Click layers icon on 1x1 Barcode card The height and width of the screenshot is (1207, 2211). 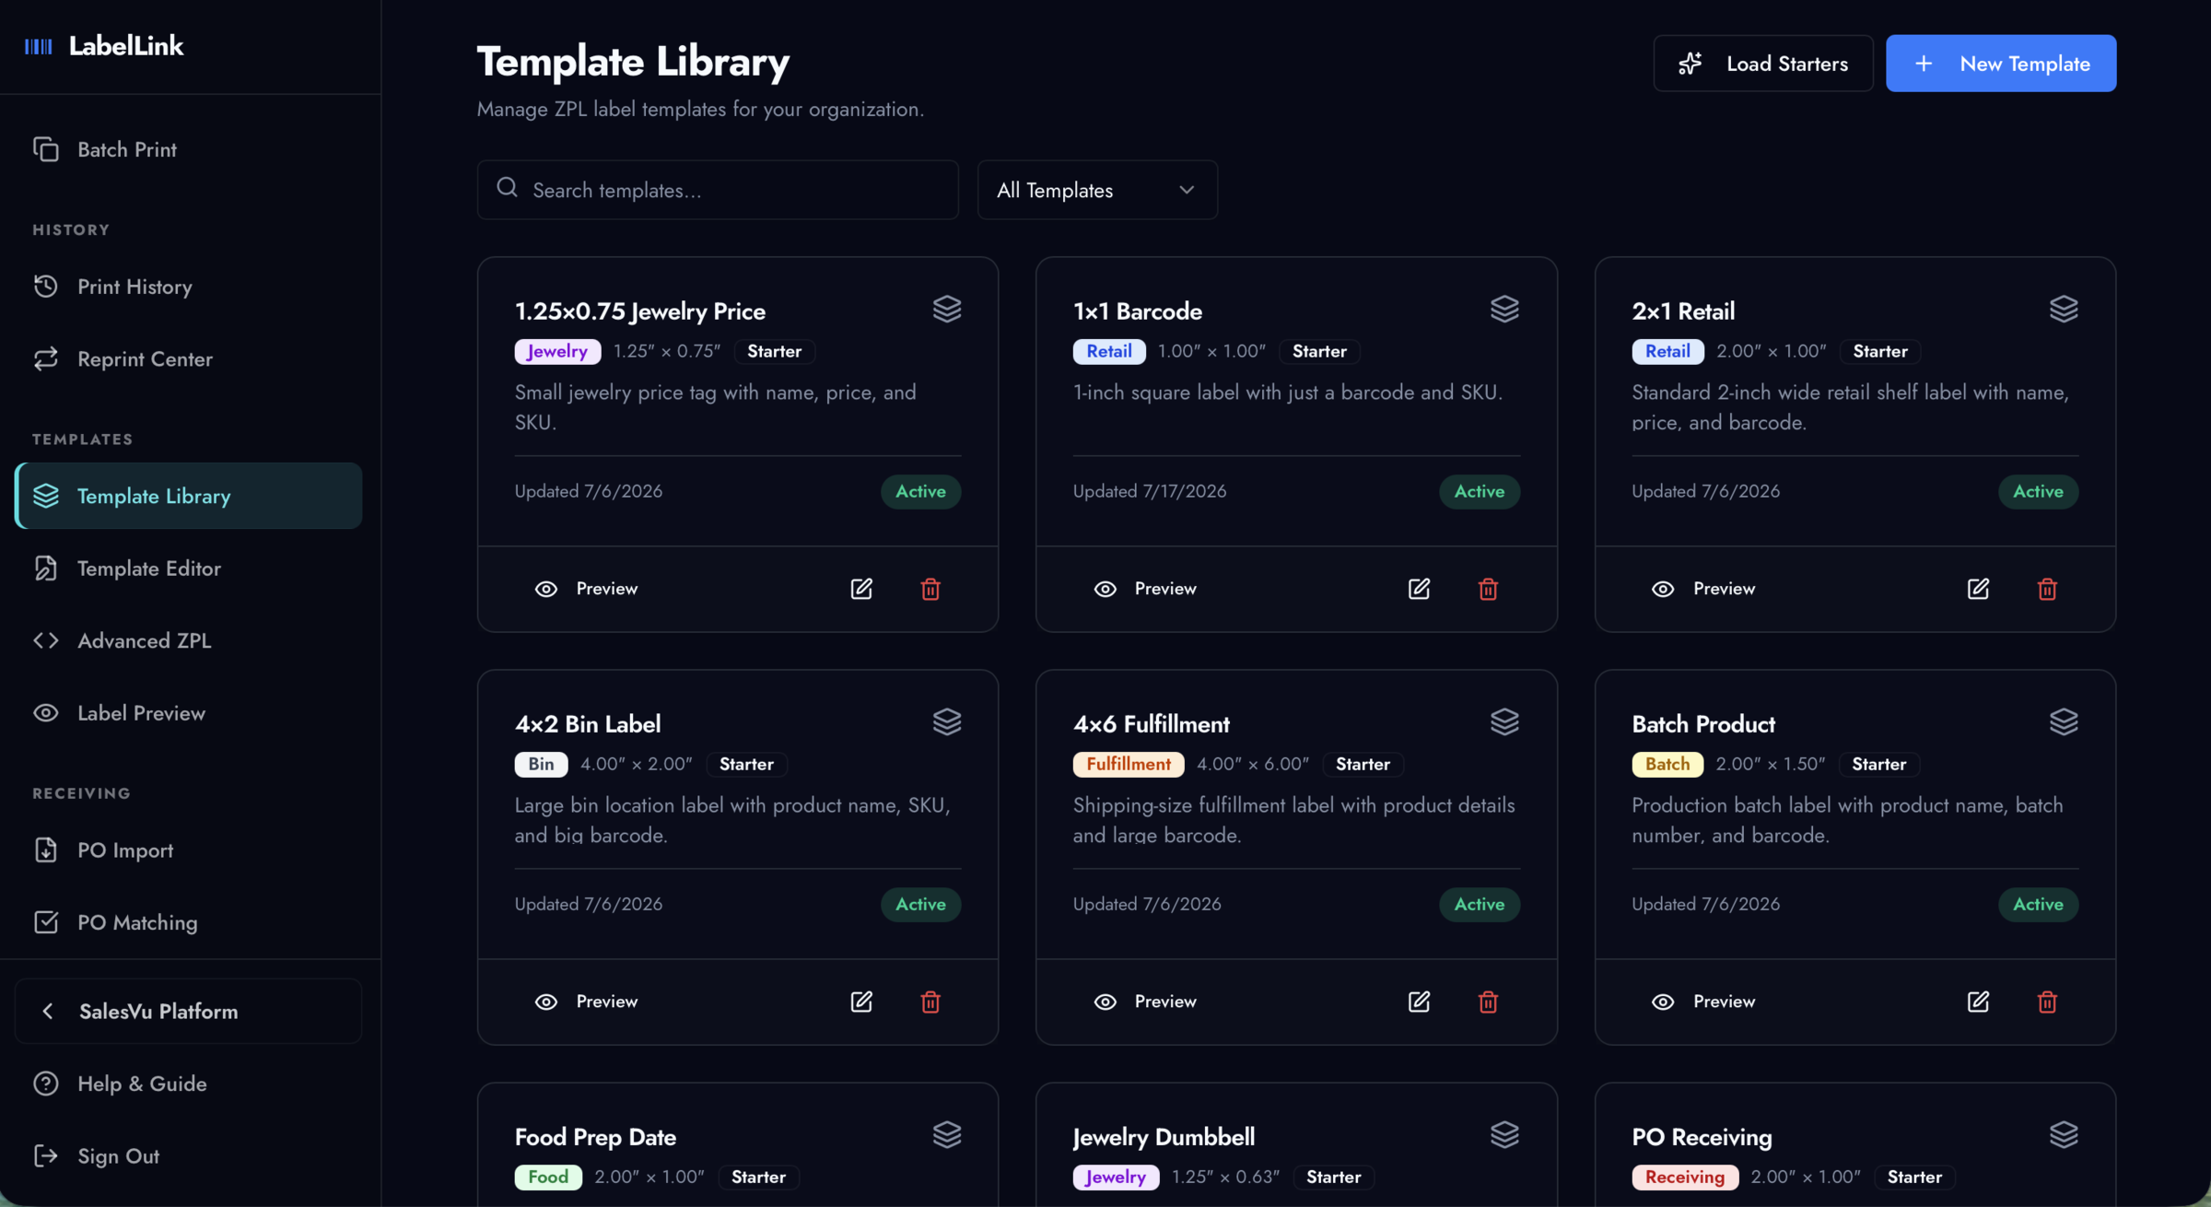click(x=1504, y=309)
